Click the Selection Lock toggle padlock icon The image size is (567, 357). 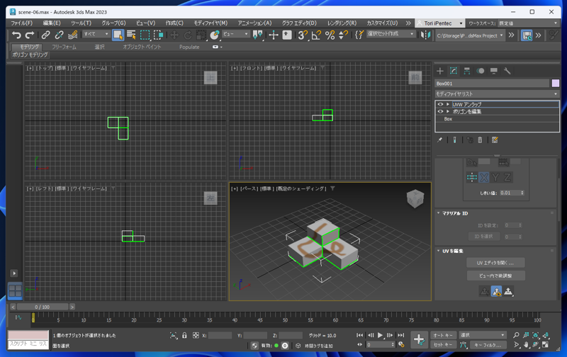[x=184, y=335]
